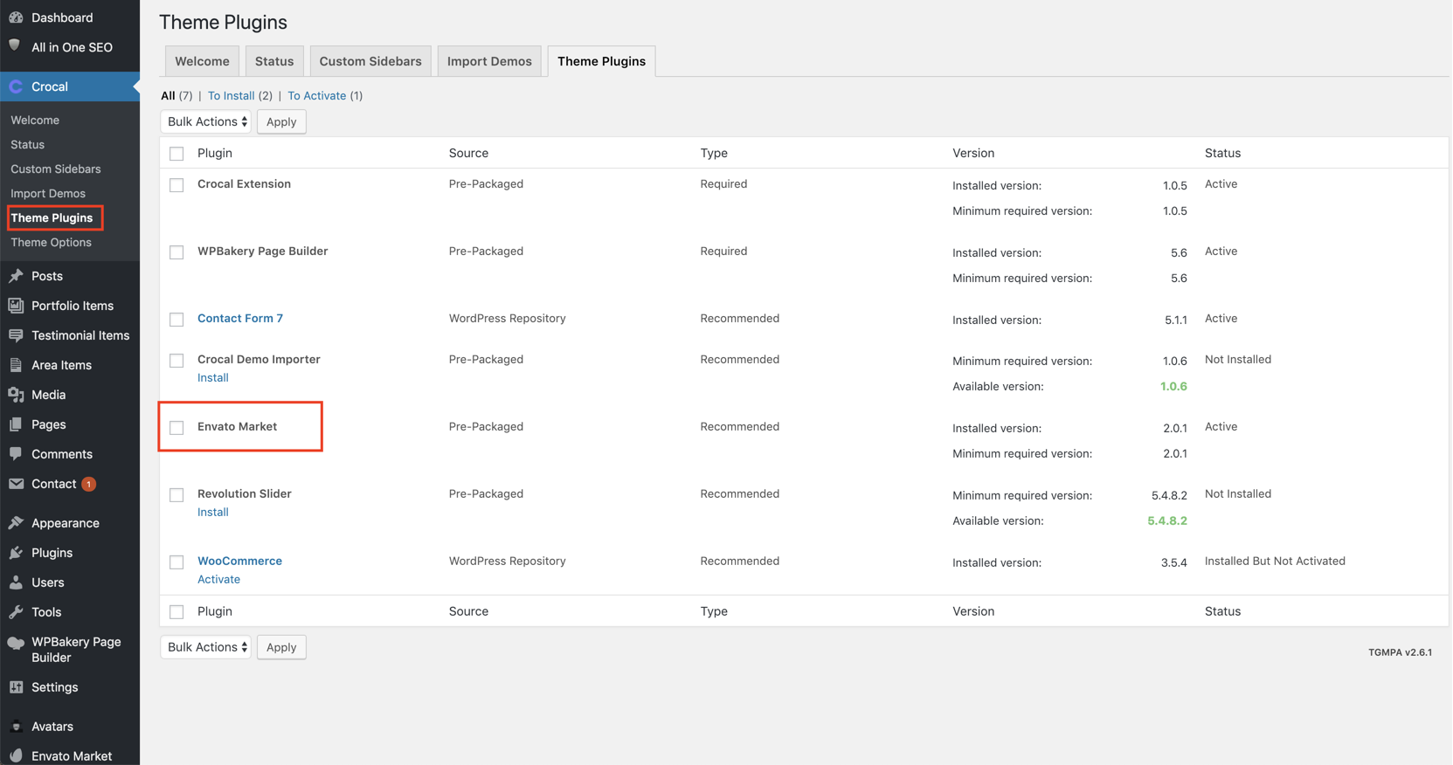Click the Portfolio Items icon
This screenshot has height=765, width=1453.
[x=16, y=306]
